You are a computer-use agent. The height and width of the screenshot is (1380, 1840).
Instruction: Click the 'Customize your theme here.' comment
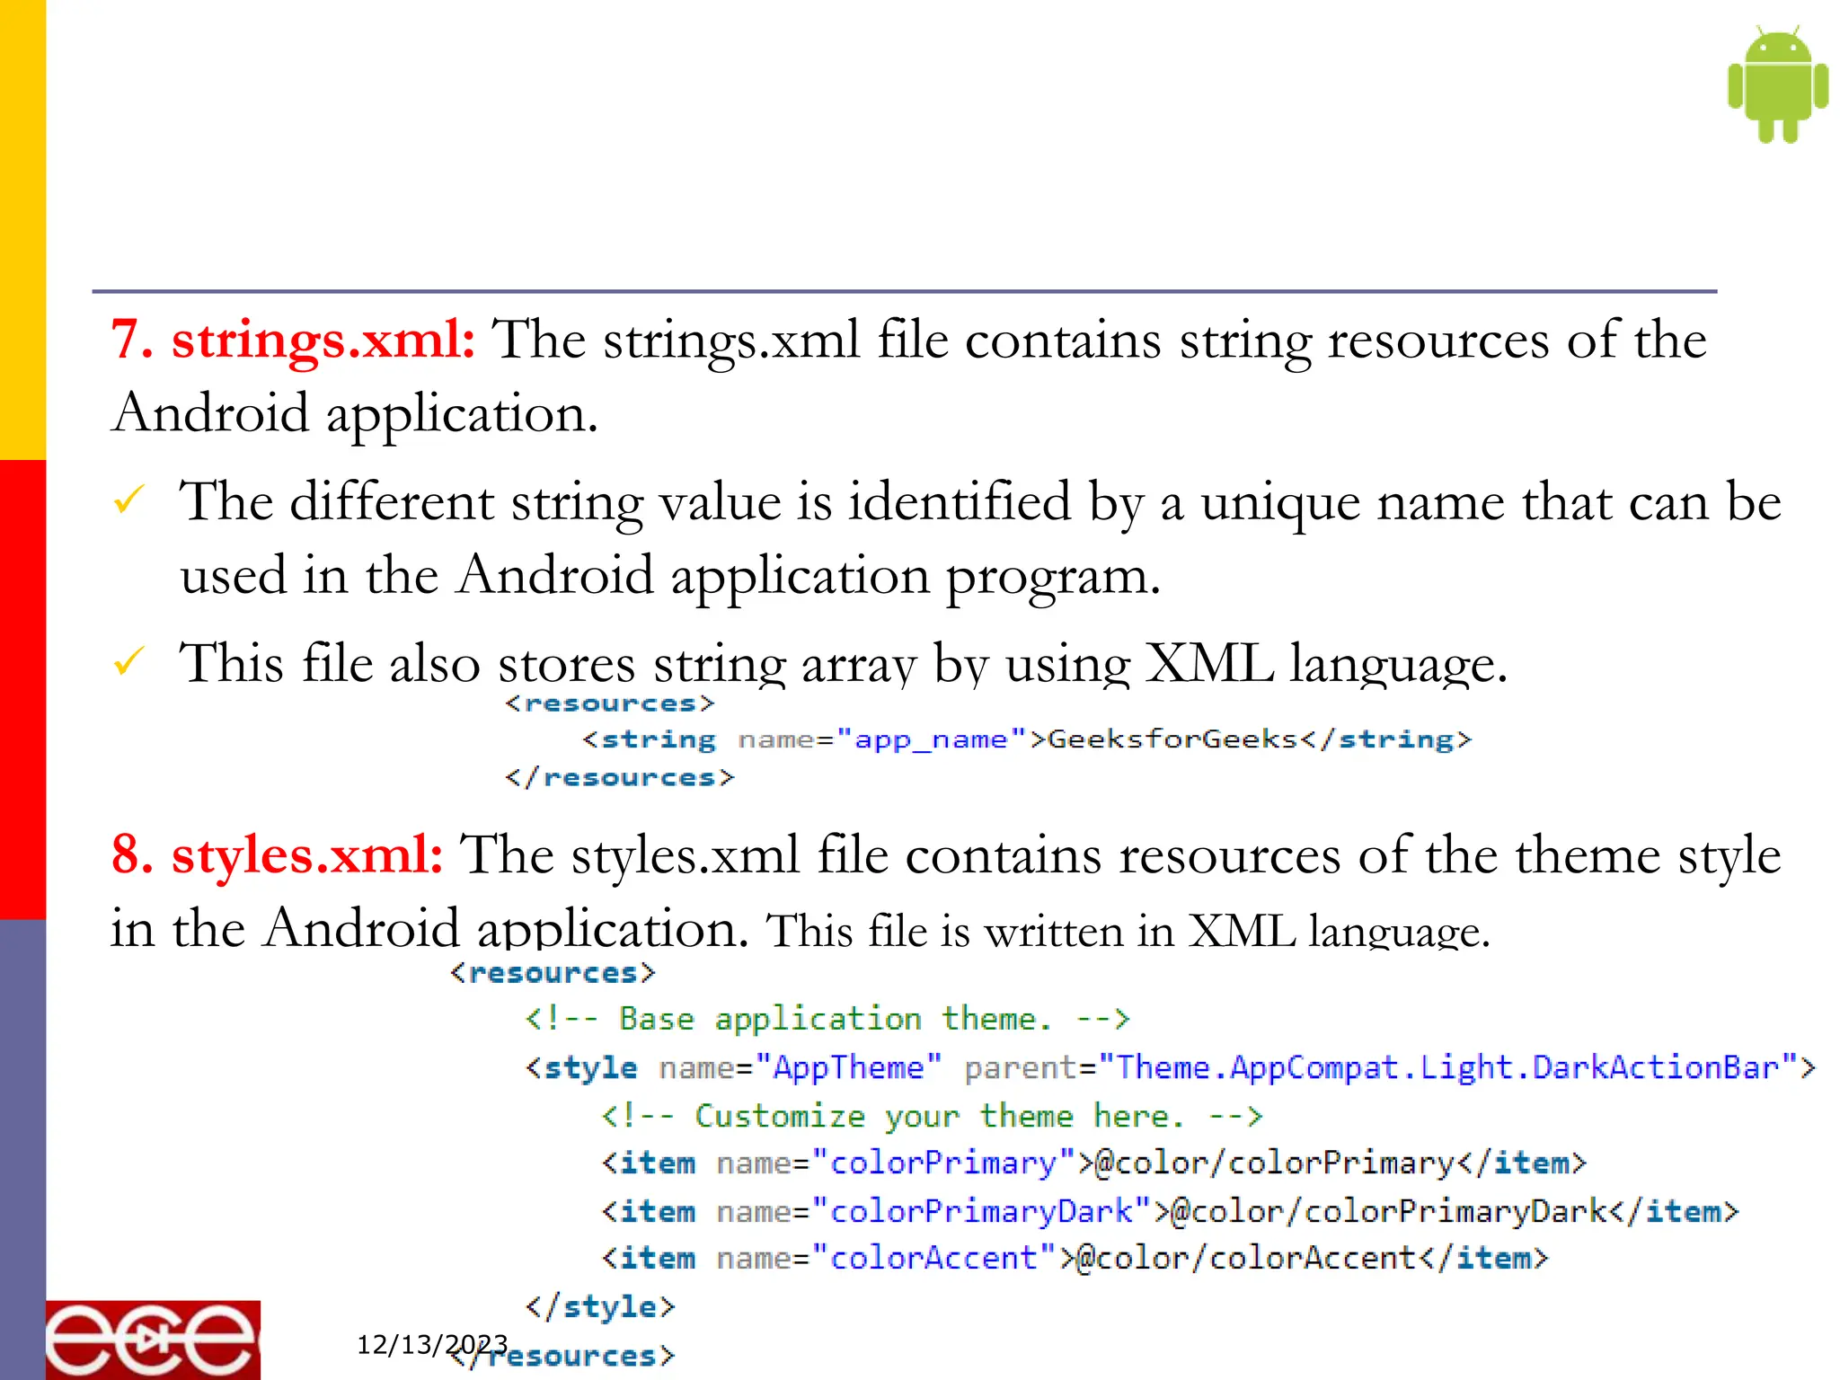click(932, 1117)
